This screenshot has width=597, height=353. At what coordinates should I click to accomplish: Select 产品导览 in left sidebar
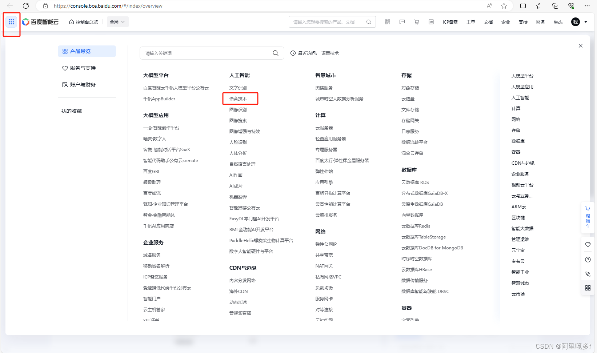tap(87, 51)
